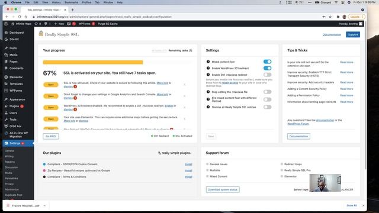This screenshot has width=379, height=213.
Task: Open Chrome Bookmarks menu
Action: tap(71, 2)
